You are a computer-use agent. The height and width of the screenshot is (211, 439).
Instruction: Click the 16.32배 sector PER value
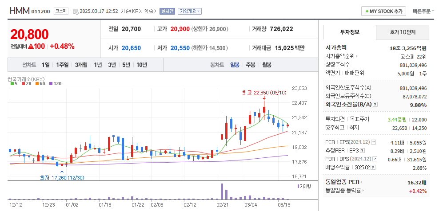417,183
